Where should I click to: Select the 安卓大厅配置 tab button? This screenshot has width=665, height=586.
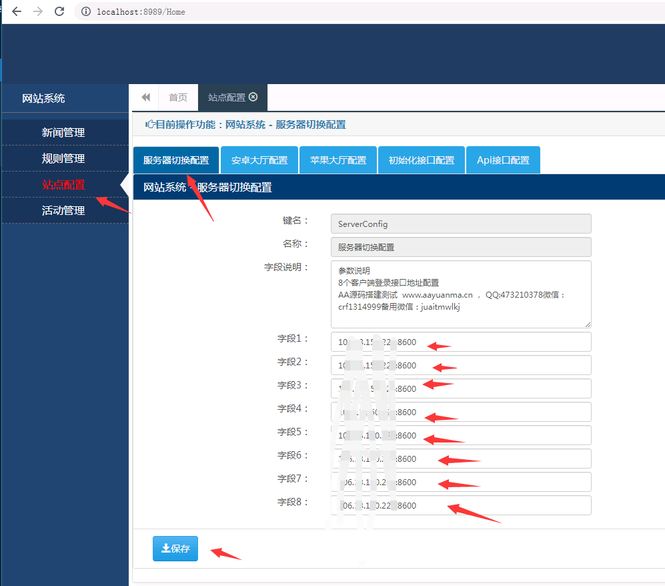(259, 160)
